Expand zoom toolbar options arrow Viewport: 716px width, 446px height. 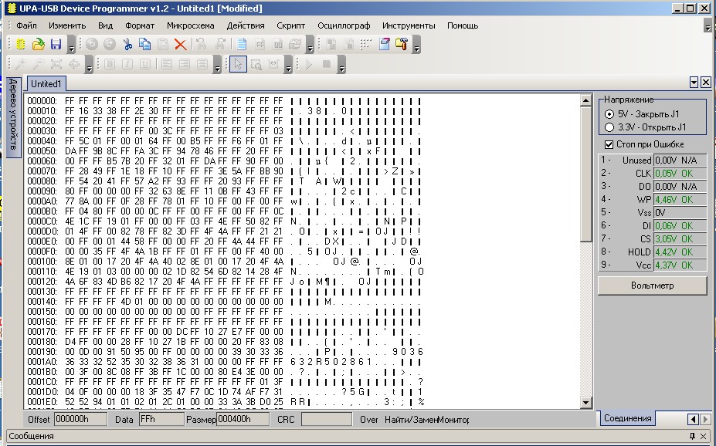pyautogui.click(x=89, y=65)
